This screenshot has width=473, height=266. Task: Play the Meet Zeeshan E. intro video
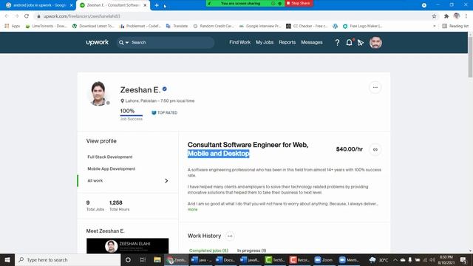[x=128, y=246]
